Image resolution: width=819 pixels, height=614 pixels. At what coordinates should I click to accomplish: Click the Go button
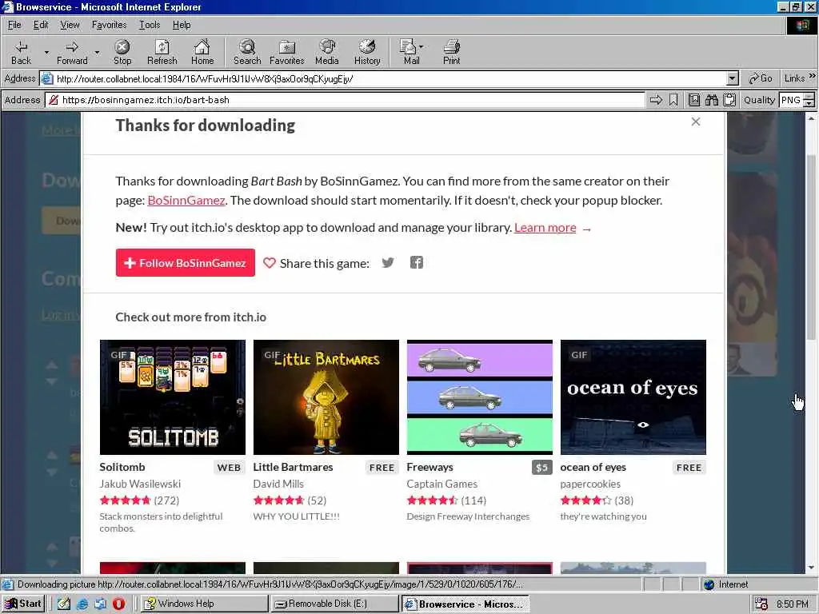[761, 78]
